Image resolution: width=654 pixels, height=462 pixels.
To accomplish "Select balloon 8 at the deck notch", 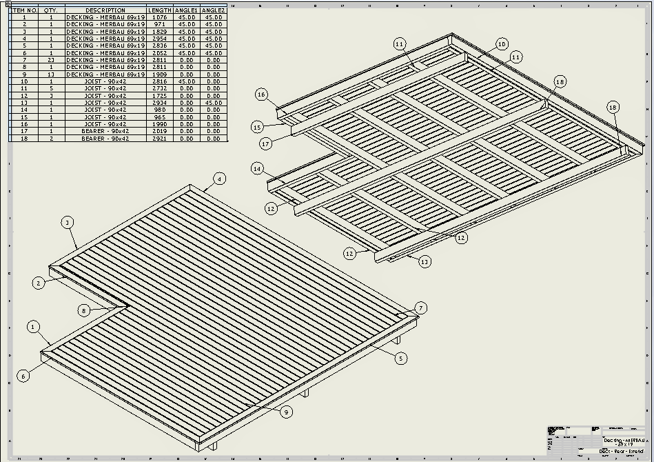I will pyautogui.click(x=83, y=311).
